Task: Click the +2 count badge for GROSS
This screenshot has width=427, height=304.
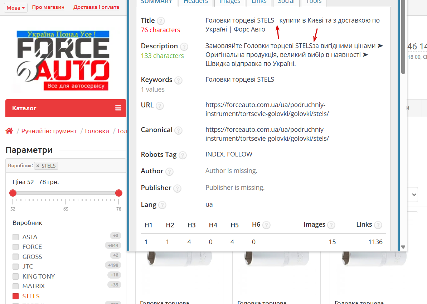Action: [x=116, y=255]
